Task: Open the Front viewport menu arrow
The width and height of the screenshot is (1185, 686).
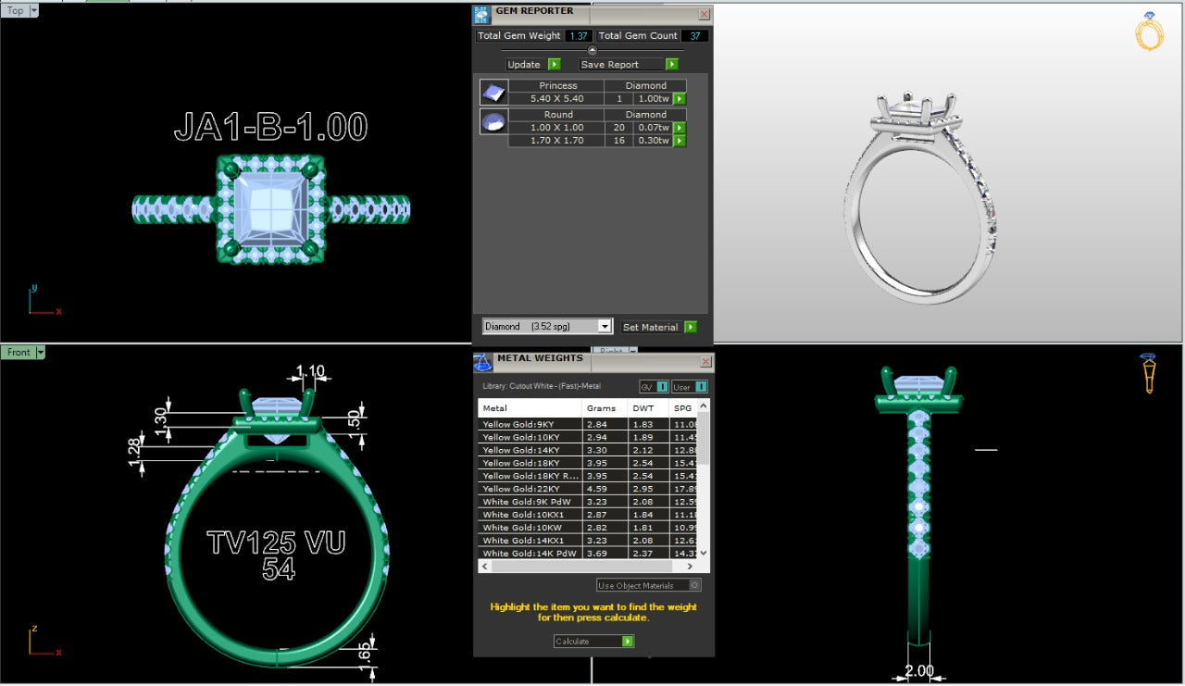Action: (41, 352)
